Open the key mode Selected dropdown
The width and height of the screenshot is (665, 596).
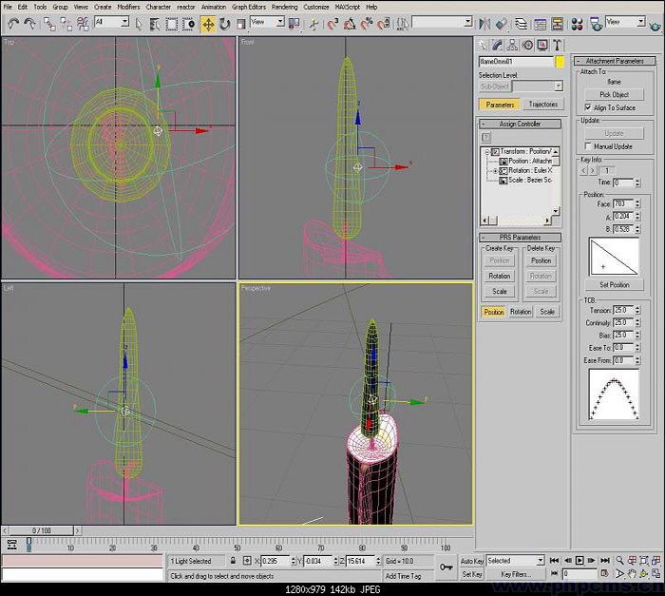pyautogui.click(x=515, y=561)
